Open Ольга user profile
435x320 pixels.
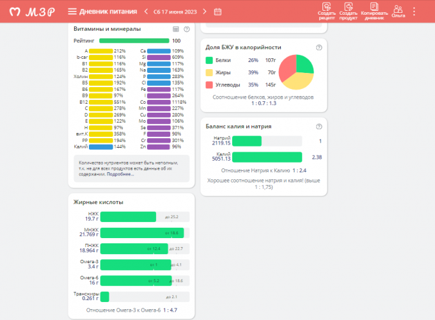(x=398, y=12)
